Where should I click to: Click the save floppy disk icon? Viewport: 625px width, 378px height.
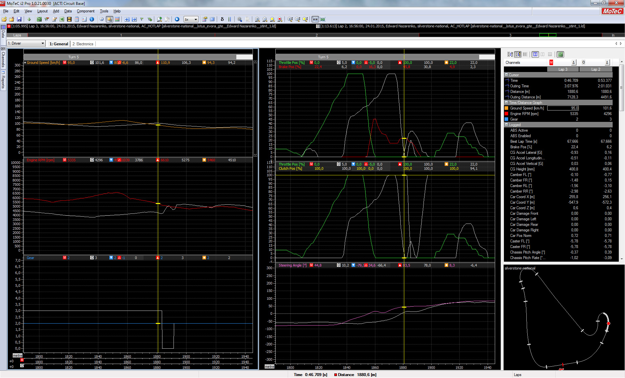tap(19, 19)
